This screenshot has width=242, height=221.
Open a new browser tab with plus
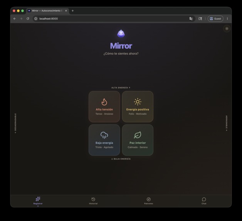(72, 11)
